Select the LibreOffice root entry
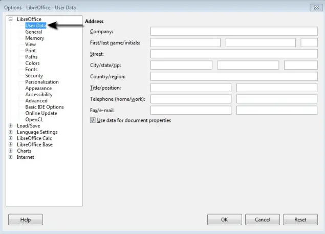325x234 pixels. [x=29, y=19]
